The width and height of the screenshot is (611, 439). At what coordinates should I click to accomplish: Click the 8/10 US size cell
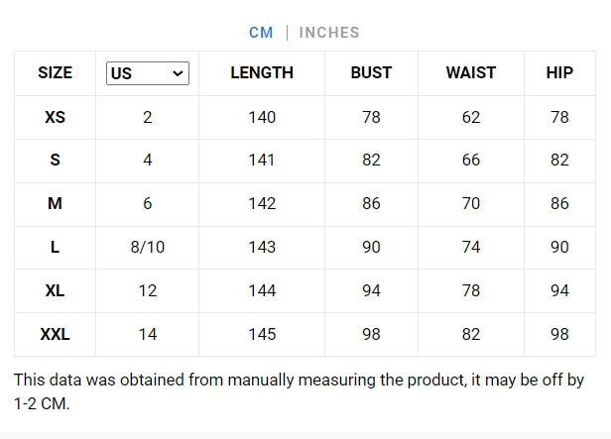[148, 248]
